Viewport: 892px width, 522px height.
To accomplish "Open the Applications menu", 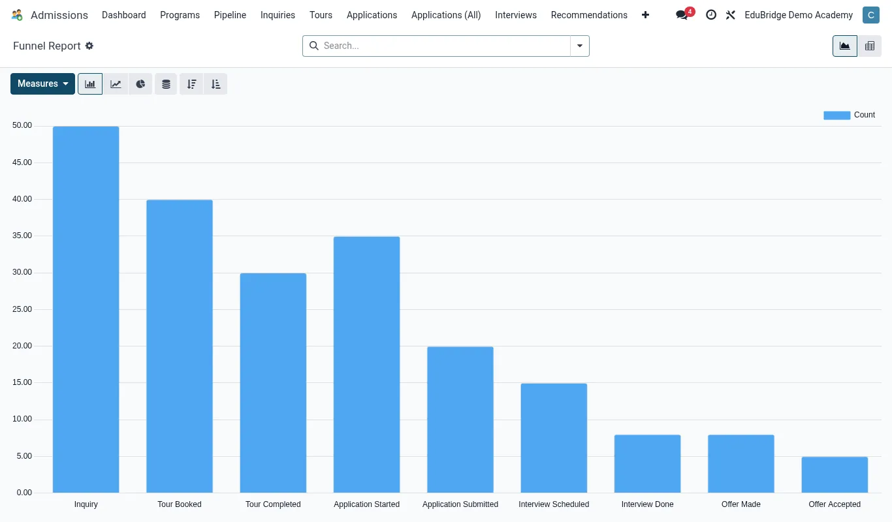I will coord(372,14).
